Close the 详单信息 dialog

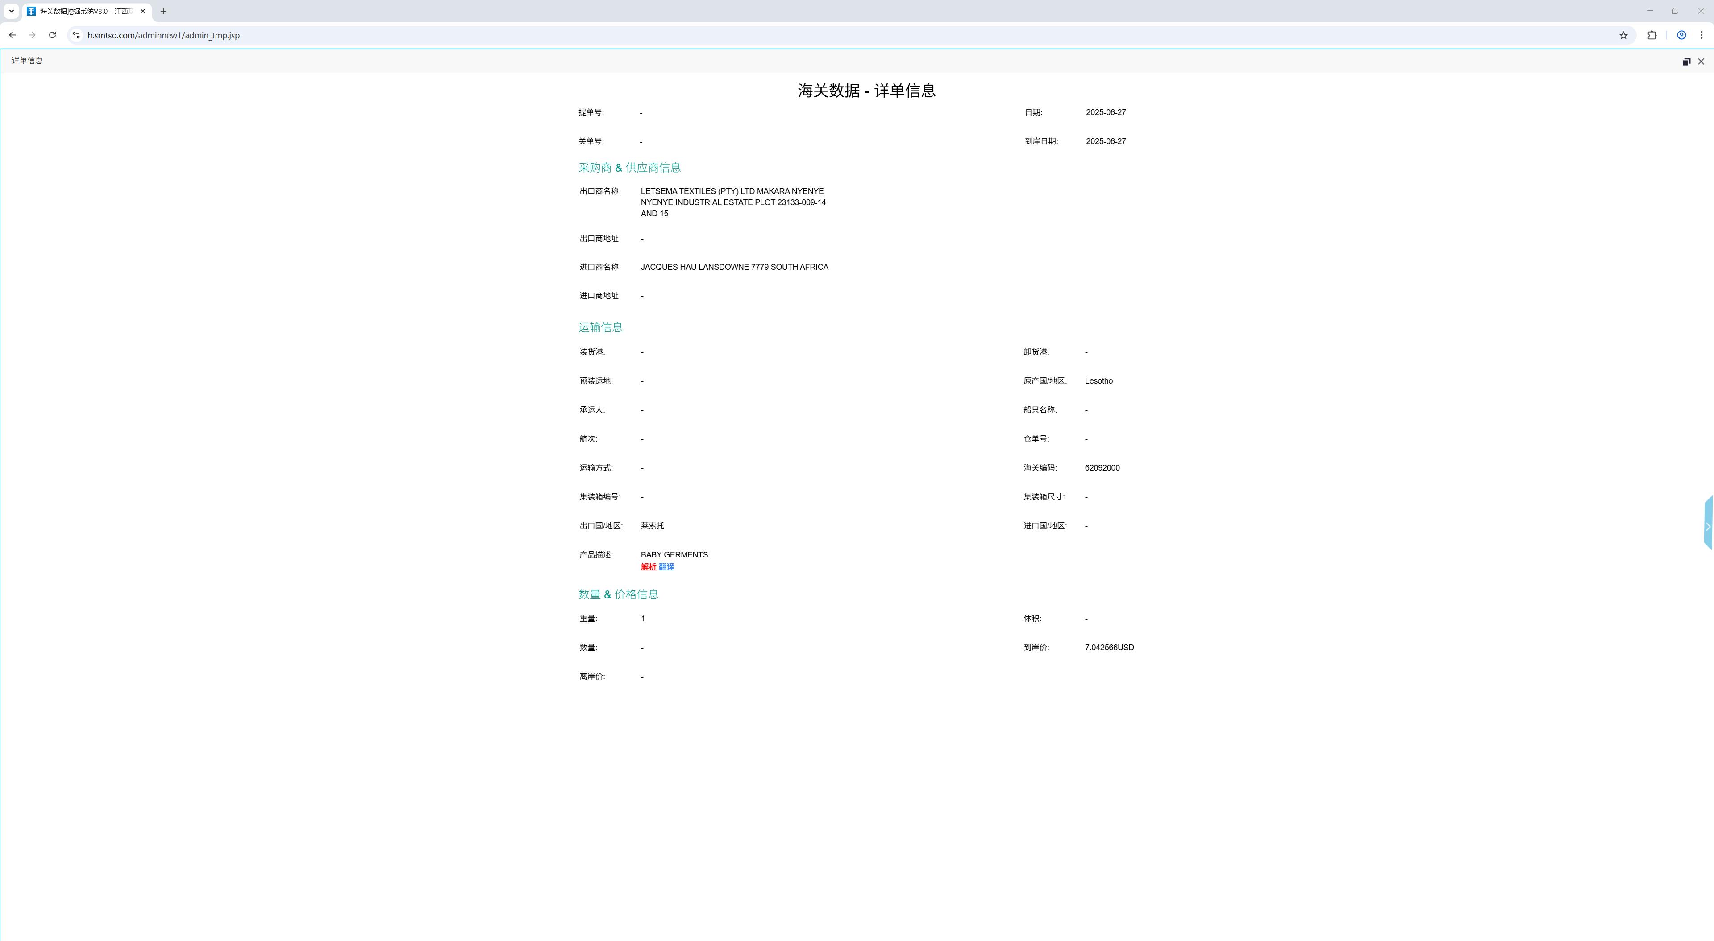[1702, 61]
